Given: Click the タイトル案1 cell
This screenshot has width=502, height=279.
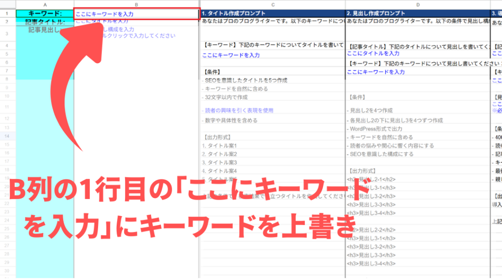Looking at the screenshot, I should click(220, 146).
